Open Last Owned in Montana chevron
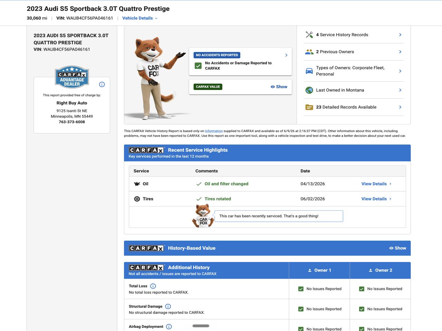Screen dimensions: 442x331 400,90
